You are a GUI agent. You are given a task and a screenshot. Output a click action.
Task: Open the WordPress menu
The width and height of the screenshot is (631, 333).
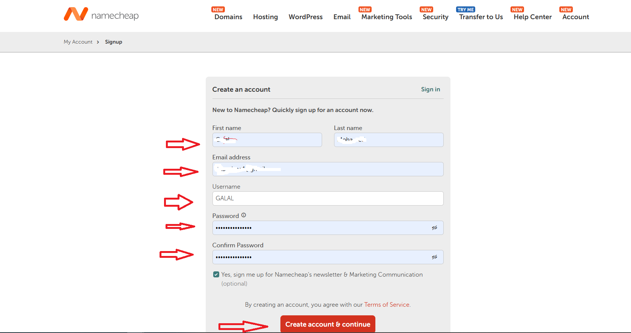pyautogui.click(x=306, y=17)
